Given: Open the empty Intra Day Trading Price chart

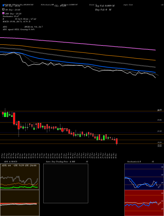Looking at the screenshot, I should coord(66,183).
